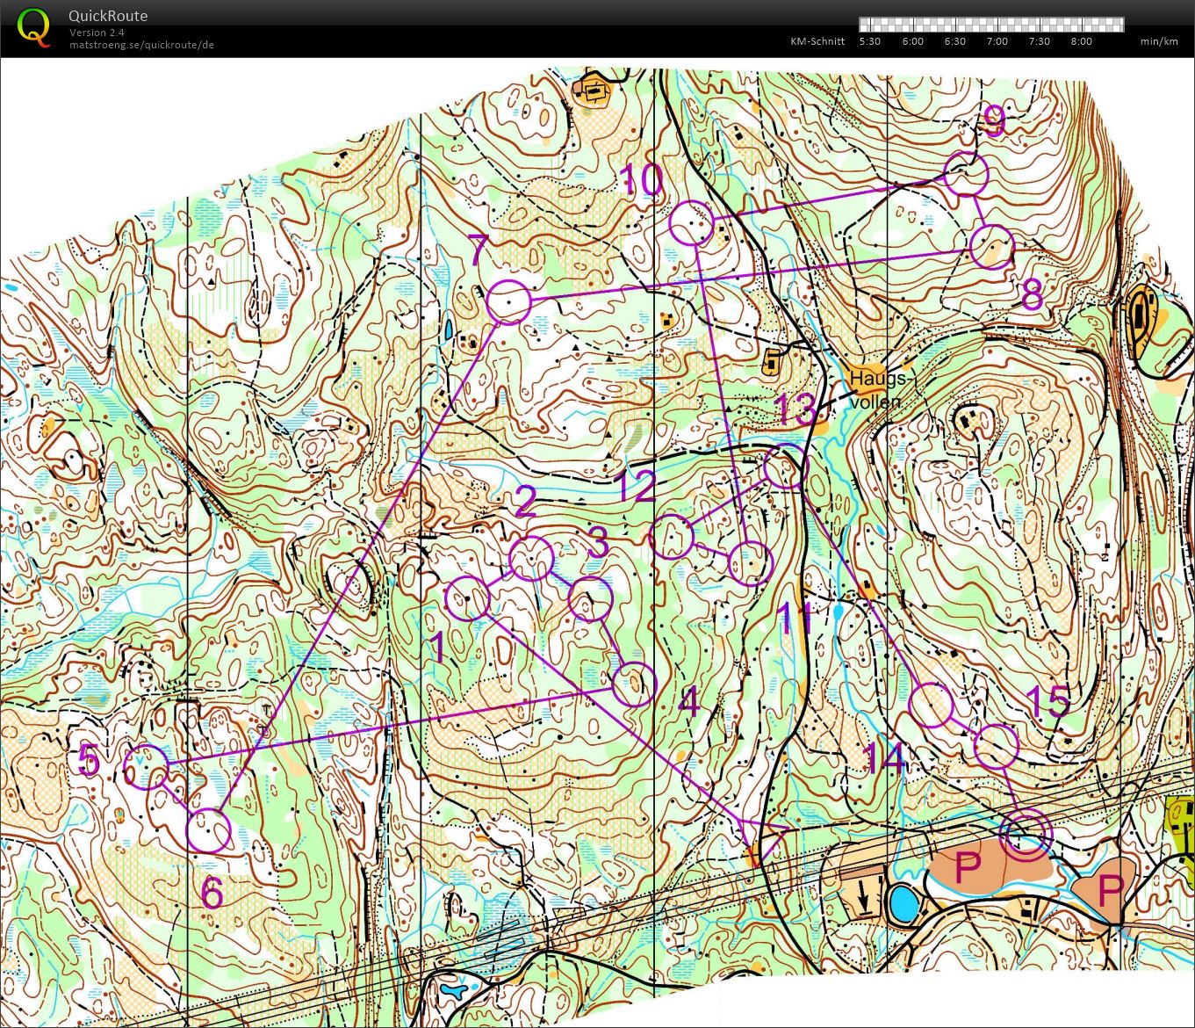This screenshot has height=1028, width=1195.
Task: Click control circle number 6
Action: [x=209, y=831]
